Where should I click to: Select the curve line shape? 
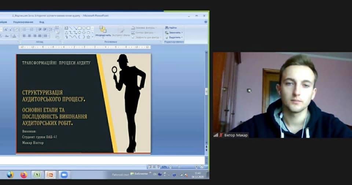[x=71, y=37]
